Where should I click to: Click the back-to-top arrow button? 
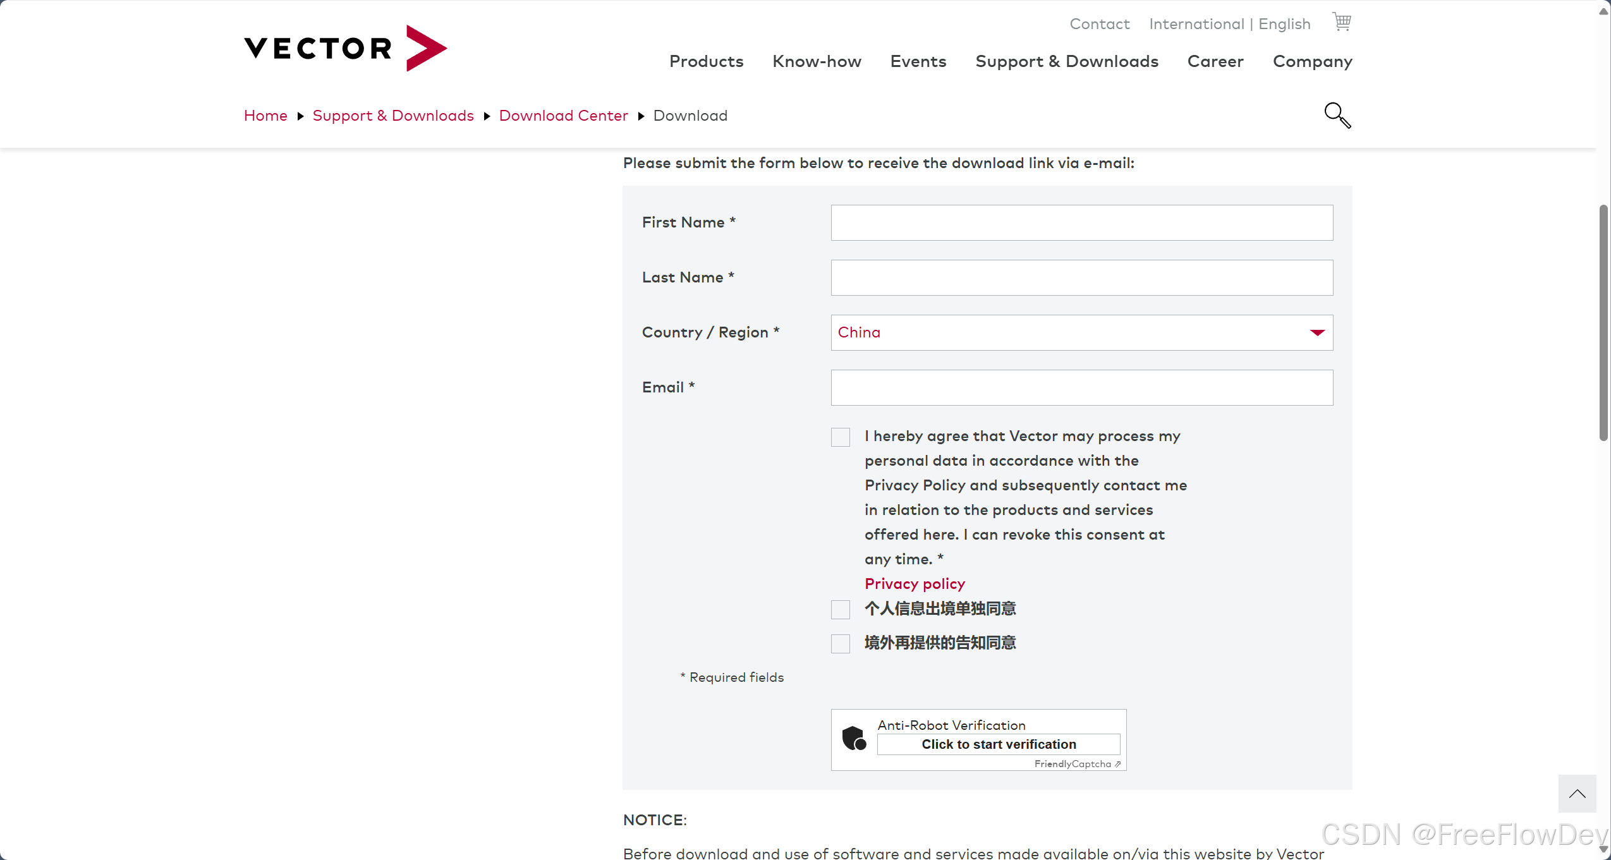coord(1576,794)
